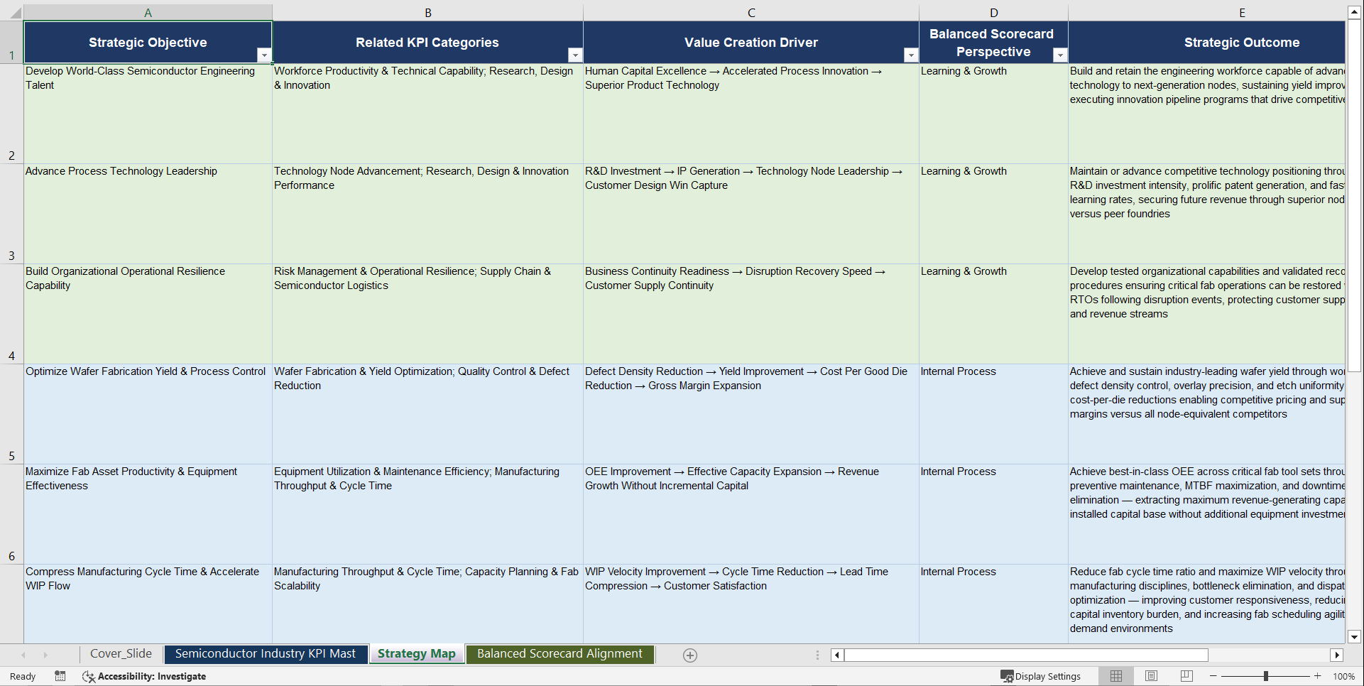Screen dimensions: 1364x686
Task: Open the 100% zoom level dialog
Action: pos(1343,676)
